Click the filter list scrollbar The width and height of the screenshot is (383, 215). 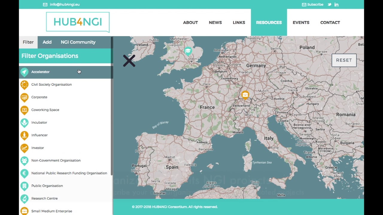coord(112,106)
